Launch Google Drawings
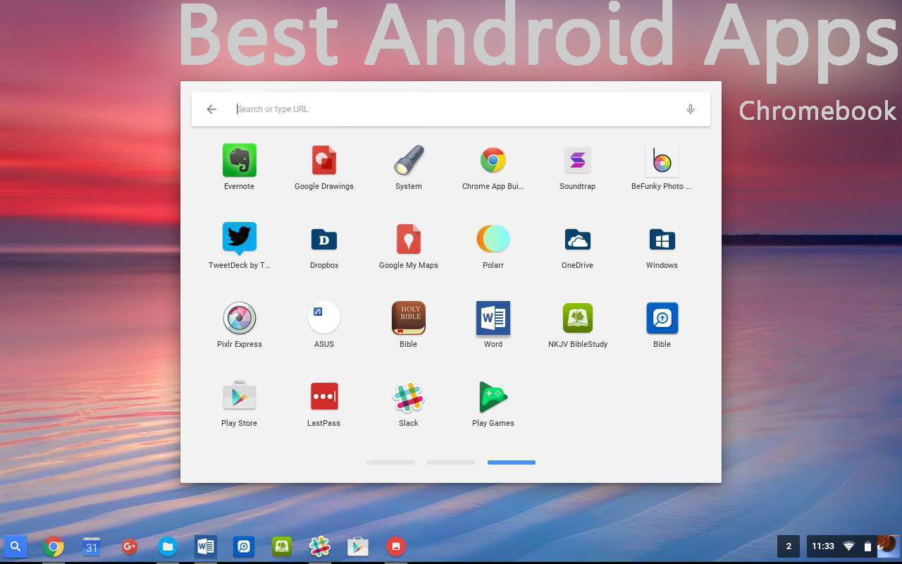 [x=324, y=160]
